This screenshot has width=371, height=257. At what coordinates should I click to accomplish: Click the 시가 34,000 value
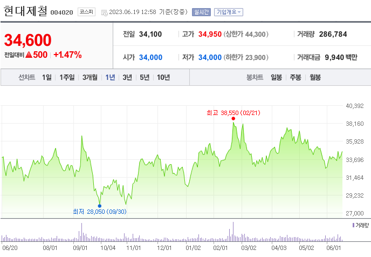(151, 57)
